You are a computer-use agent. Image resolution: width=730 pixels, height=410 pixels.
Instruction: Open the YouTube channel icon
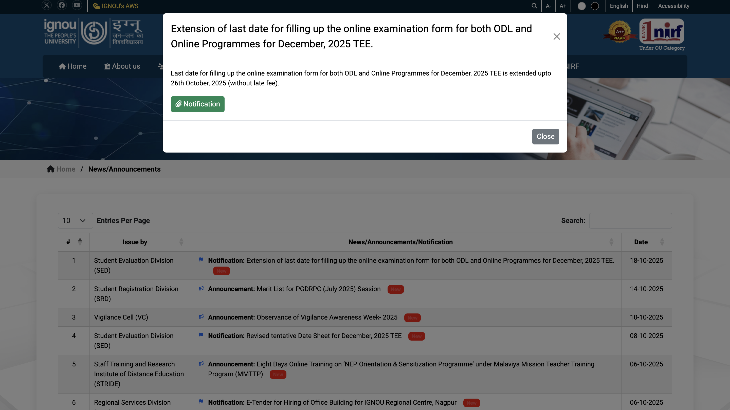coord(77,5)
